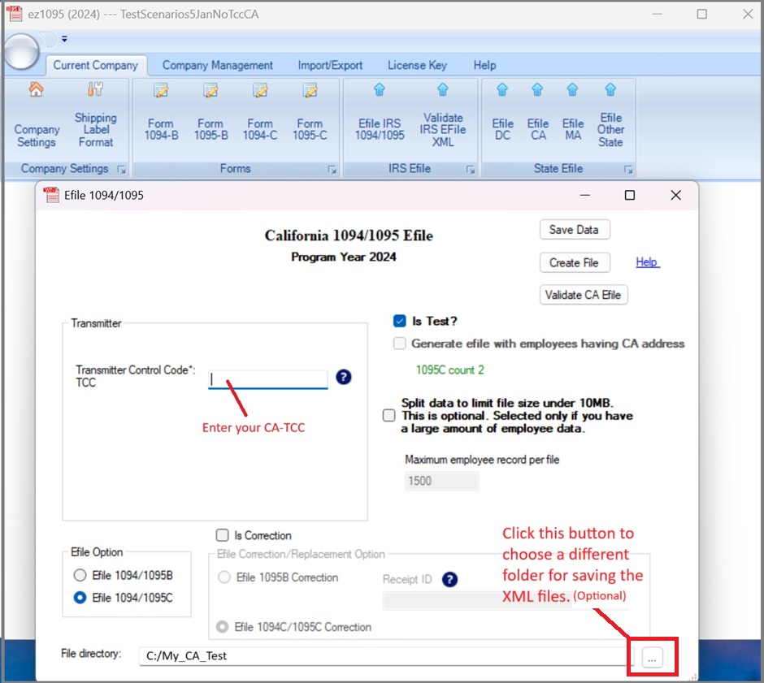
Task: Check the Is Correction checkbox
Action: pos(222,535)
